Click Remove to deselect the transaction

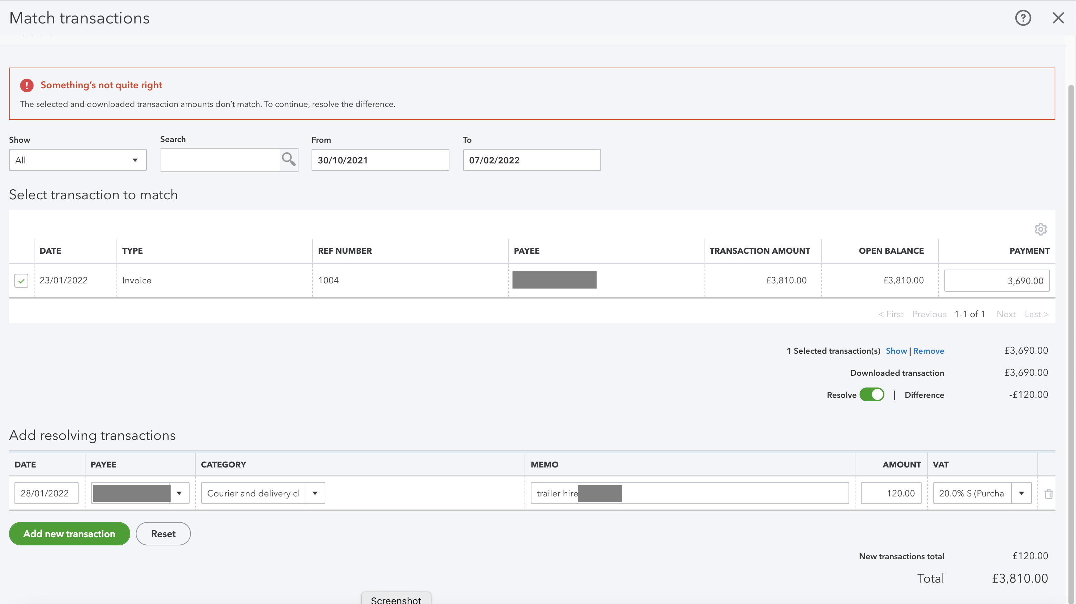(x=928, y=351)
